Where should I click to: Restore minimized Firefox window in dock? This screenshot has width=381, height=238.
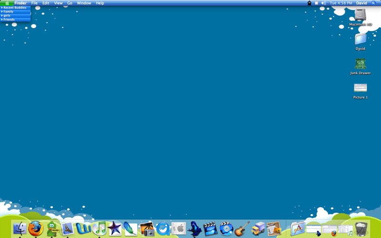330,230
